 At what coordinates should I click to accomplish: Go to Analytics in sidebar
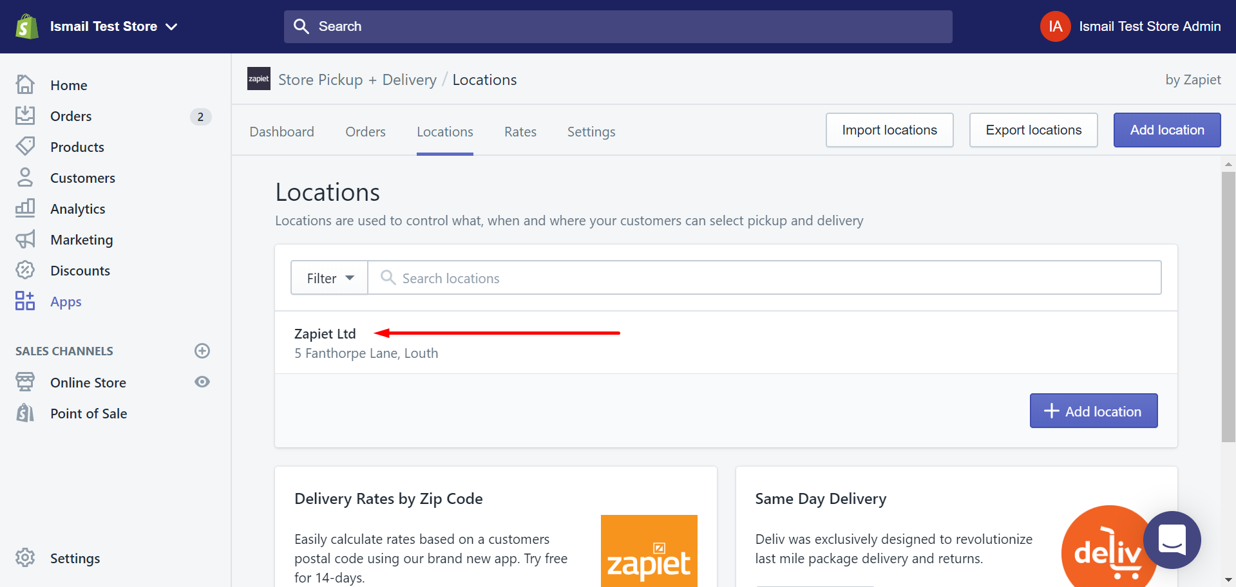[78, 209]
